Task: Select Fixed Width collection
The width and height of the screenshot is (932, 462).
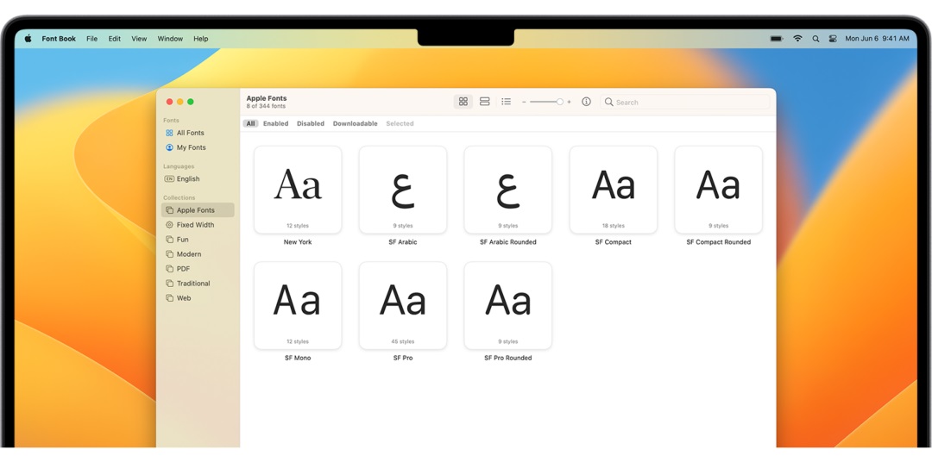Action: point(198,225)
